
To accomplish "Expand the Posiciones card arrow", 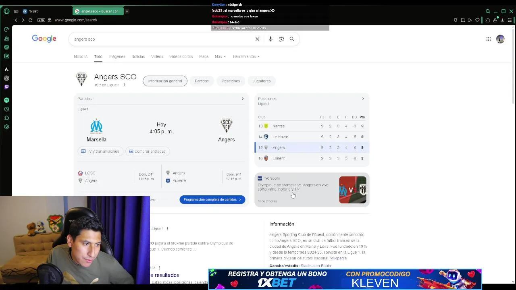I will tap(363, 99).
